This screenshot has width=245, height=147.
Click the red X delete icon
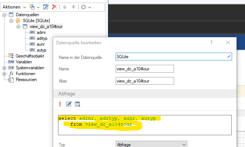55,7
